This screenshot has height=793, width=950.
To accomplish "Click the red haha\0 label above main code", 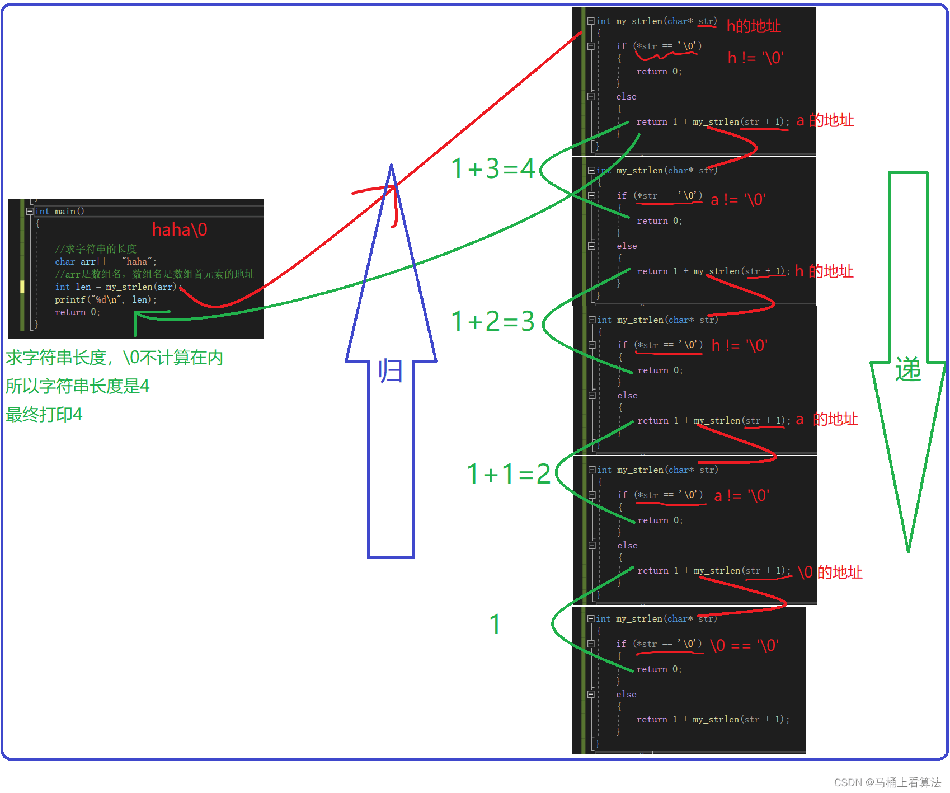I will 180,229.
